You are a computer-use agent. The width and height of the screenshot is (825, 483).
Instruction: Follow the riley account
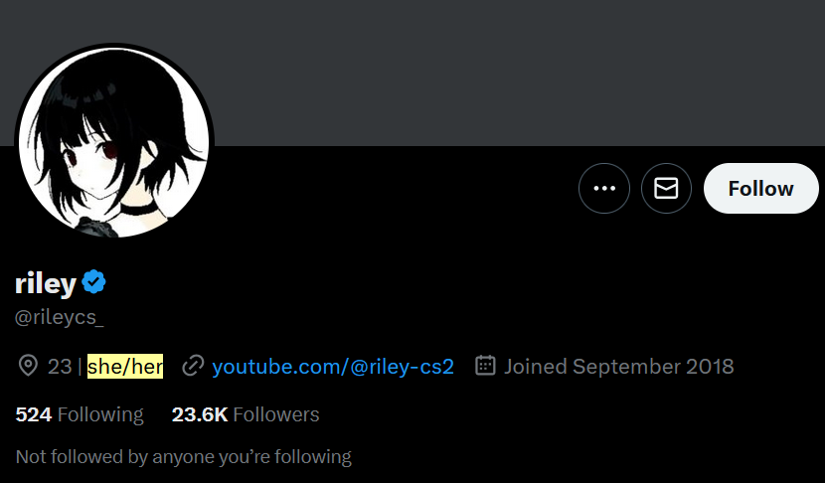pyautogui.click(x=760, y=189)
